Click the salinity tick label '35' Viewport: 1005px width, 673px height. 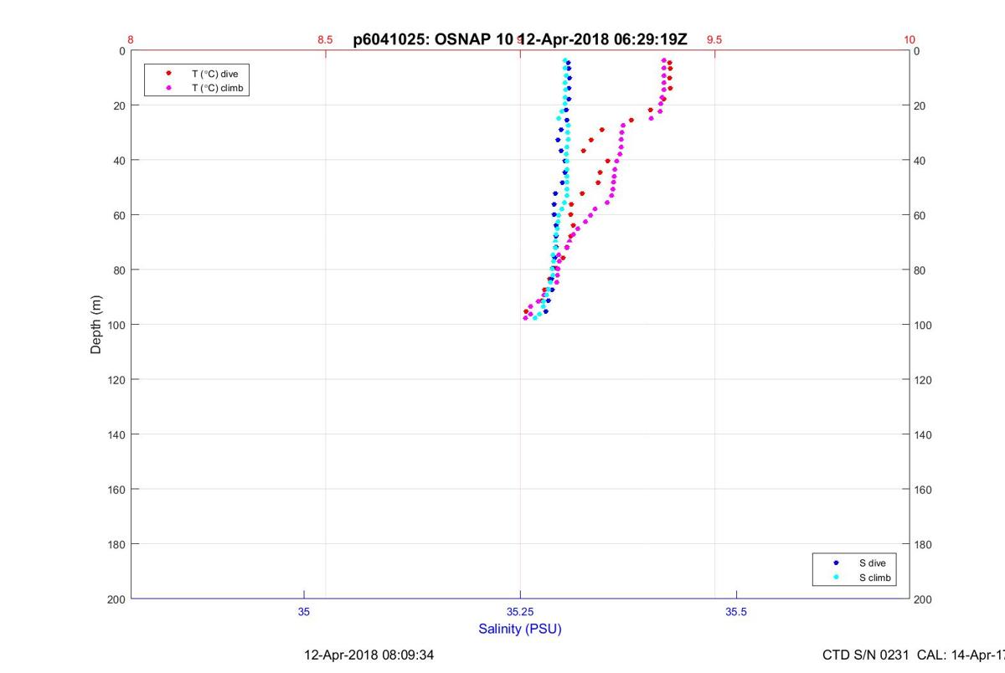pos(304,613)
